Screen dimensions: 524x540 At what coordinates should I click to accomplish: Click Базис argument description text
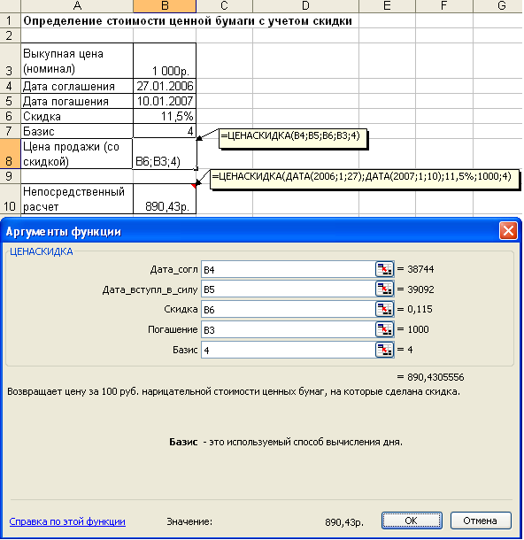286,442
